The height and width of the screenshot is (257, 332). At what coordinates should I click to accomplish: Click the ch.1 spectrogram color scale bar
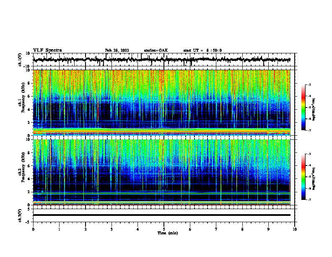click(x=303, y=108)
